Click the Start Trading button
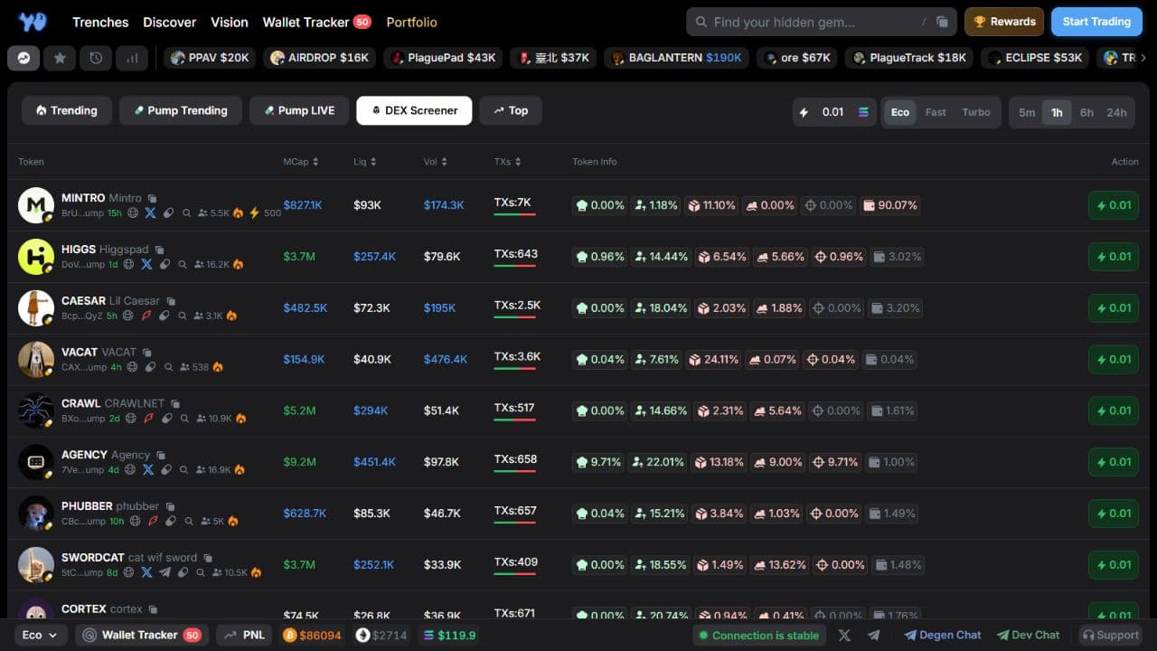This screenshot has height=651, width=1157. click(1096, 22)
